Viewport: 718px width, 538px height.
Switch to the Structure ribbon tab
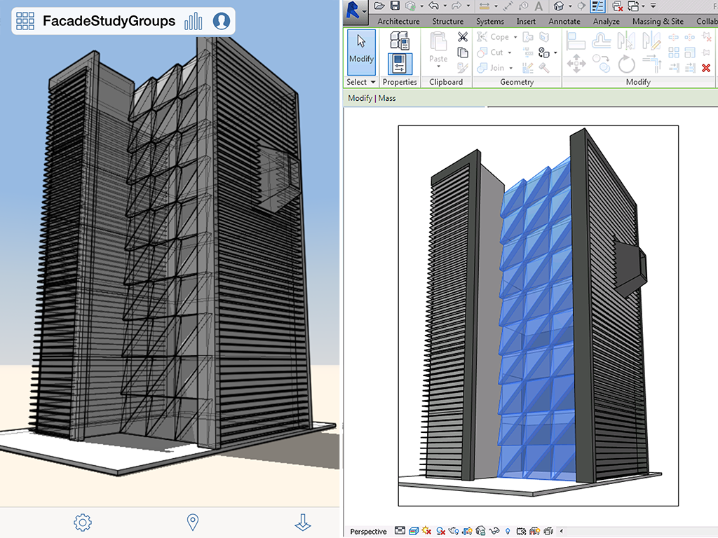[447, 21]
